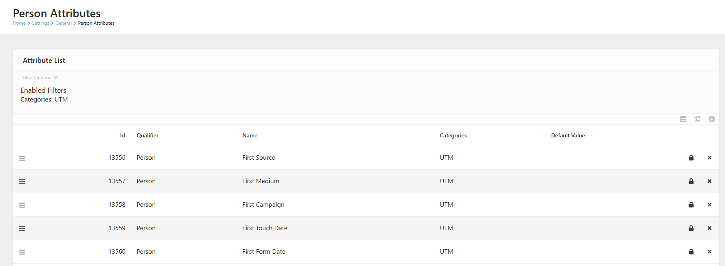Open security lock for First Medium row

click(691, 181)
